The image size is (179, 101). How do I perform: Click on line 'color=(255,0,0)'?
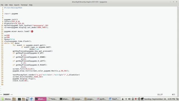coord(12,22)
